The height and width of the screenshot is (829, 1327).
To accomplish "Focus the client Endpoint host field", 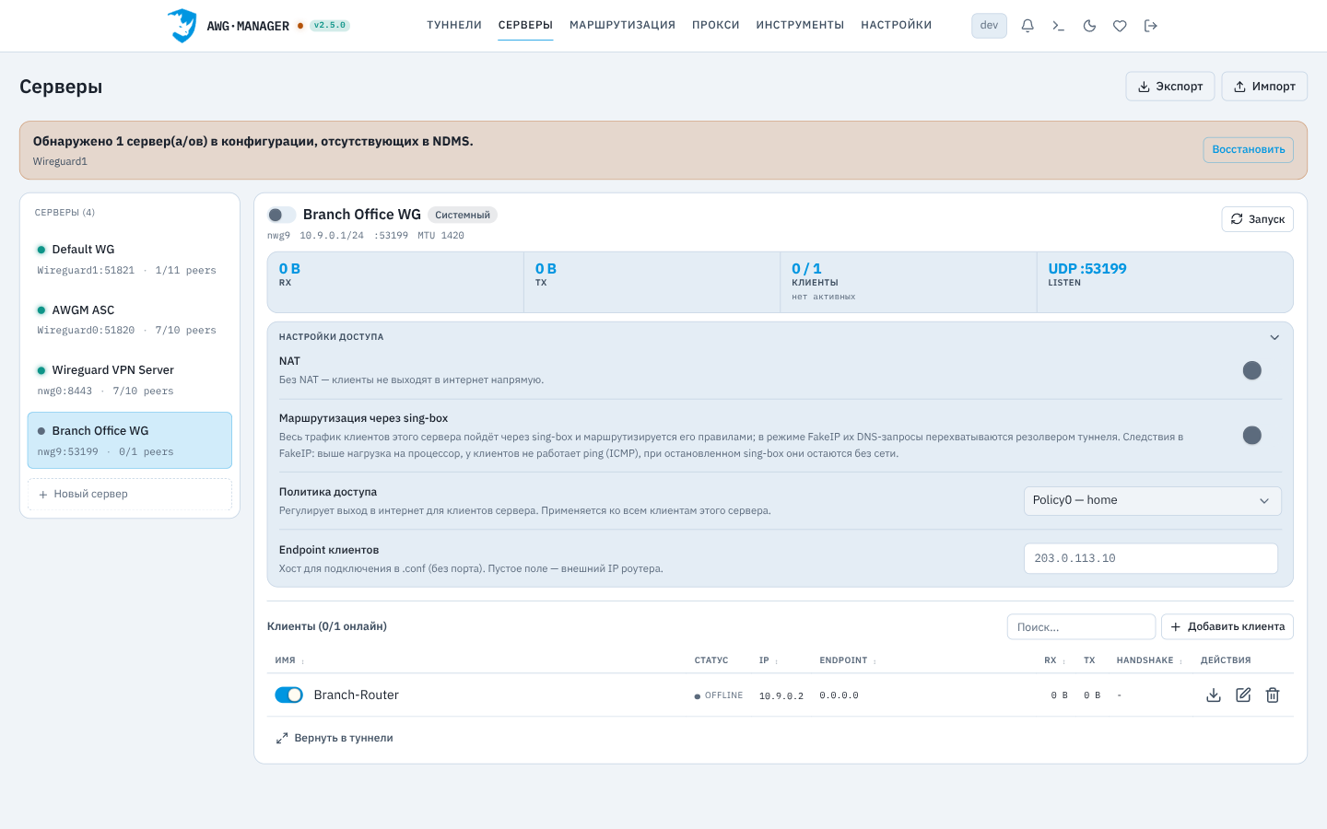I will (1151, 558).
